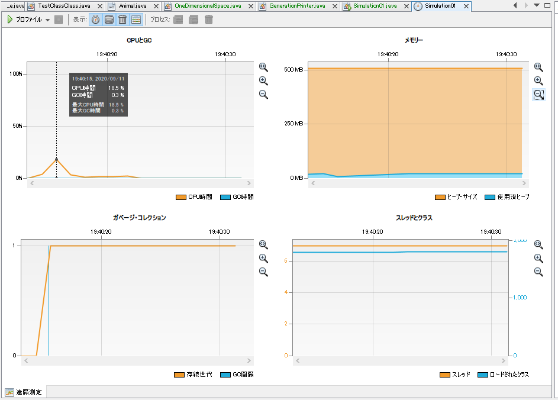Click the right scroll arrow under CPUとGC chart
558x400 pixels.
(x=249, y=183)
